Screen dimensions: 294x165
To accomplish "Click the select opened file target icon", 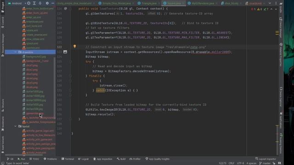I will pos(28,3).
